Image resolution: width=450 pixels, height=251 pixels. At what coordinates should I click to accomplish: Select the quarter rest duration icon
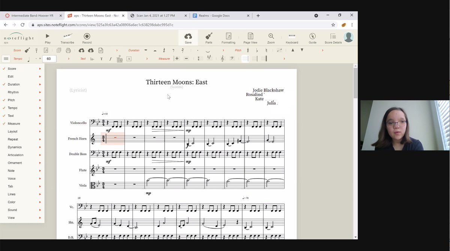pyautogui.click(x=164, y=50)
